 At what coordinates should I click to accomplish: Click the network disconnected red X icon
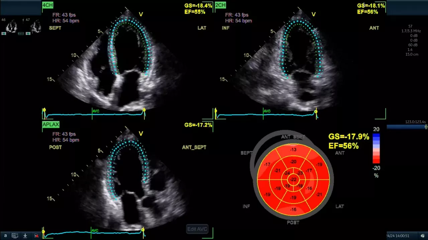pos(36,235)
